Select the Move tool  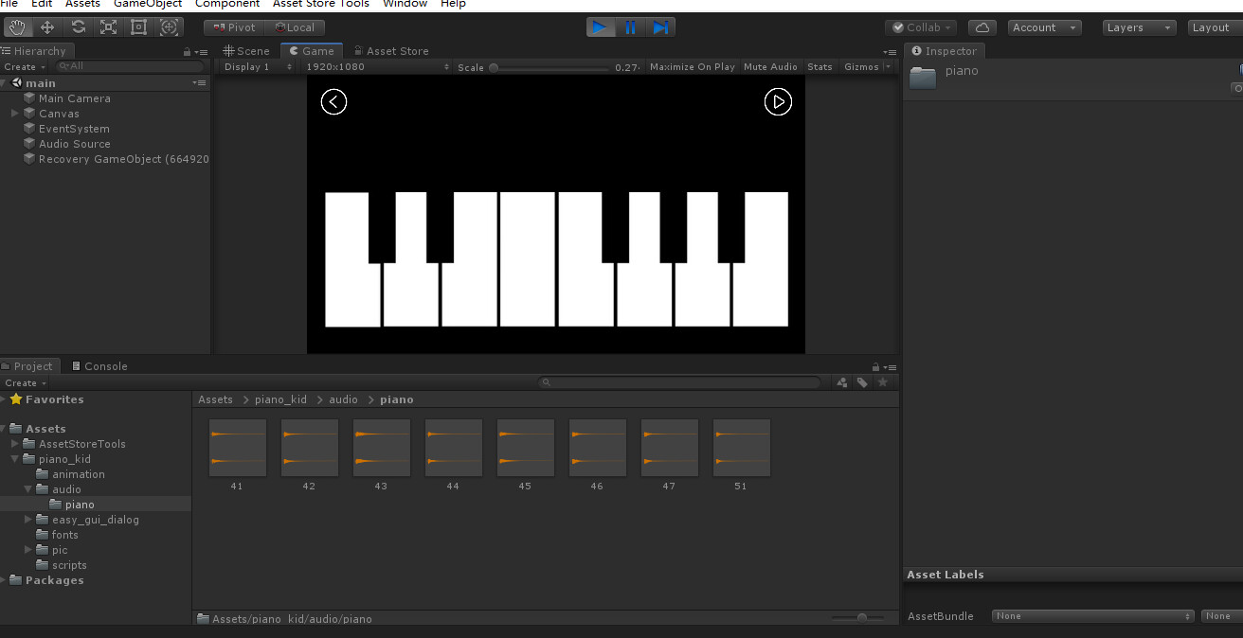47,27
